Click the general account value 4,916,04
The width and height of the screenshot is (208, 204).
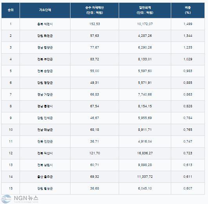(x=145, y=141)
